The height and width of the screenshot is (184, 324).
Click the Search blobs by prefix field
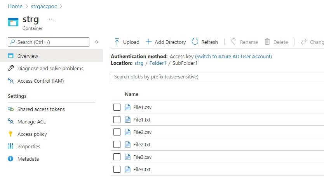[218, 77]
